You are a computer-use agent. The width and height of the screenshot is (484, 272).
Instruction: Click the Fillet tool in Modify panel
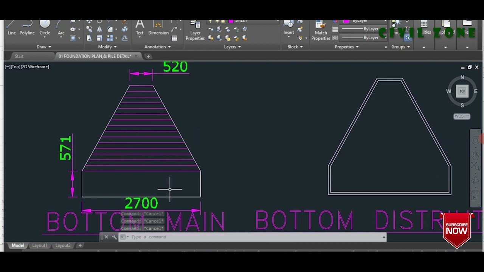(110, 29)
